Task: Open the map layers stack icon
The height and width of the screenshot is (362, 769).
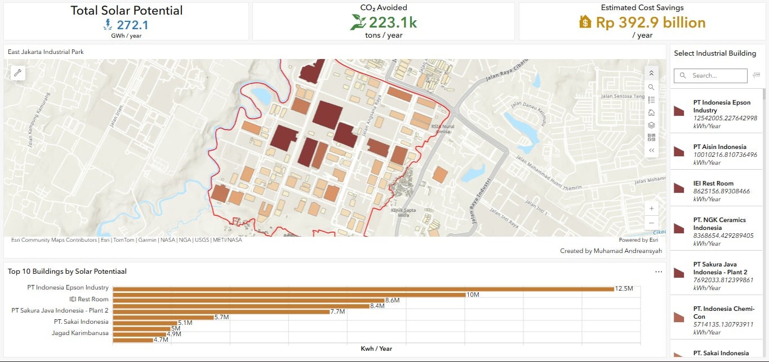Action: [651, 125]
